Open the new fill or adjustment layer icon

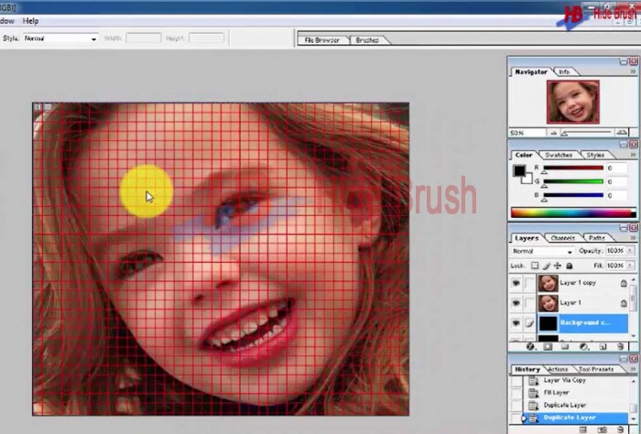pyautogui.click(x=584, y=346)
